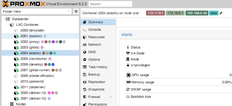The image size is (232, 106).
Task: Click the Proxmox logo
Action: [x=23, y=4]
